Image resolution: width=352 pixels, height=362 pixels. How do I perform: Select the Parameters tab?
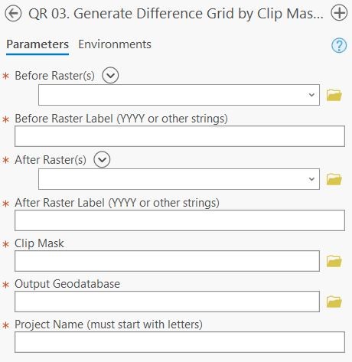coord(37,44)
